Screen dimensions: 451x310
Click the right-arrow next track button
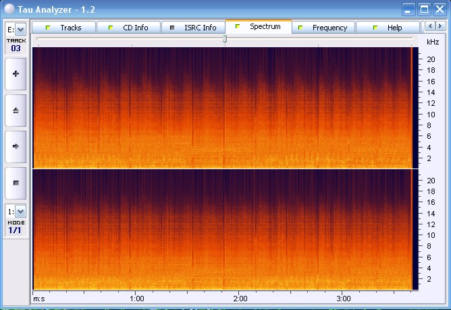16,146
